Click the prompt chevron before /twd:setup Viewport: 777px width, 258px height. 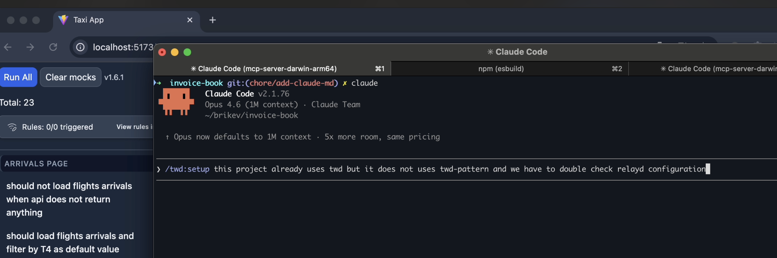click(159, 169)
